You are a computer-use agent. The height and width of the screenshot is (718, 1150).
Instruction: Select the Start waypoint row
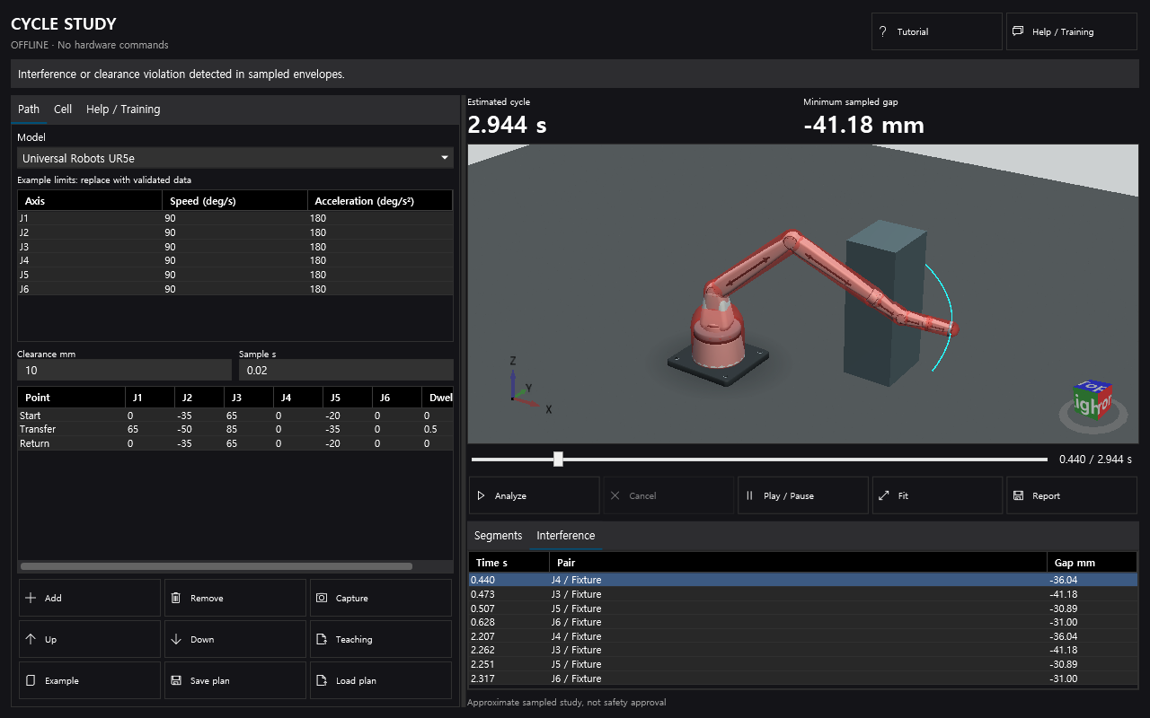[x=235, y=416]
